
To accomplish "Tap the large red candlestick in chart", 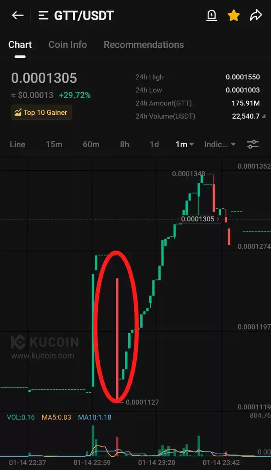I will pyautogui.click(x=117, y=339).
